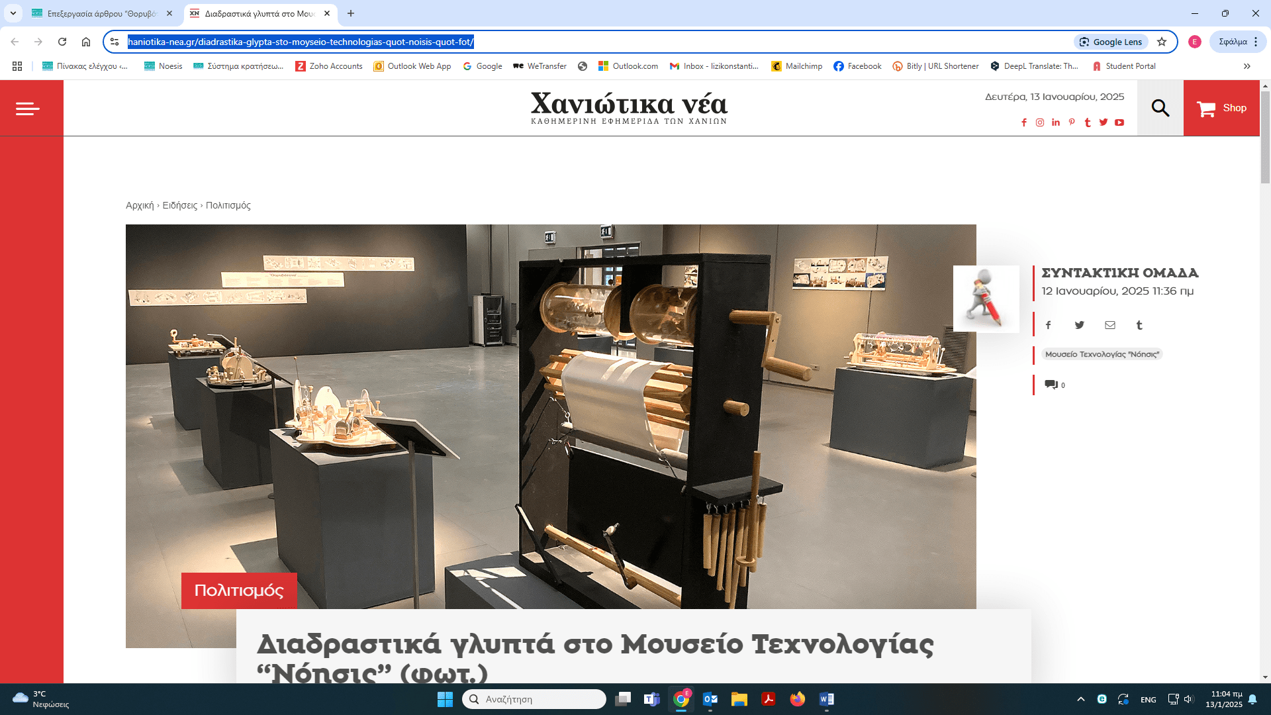The image size is (1271, 715).
Task: Show hidden system tray icons
Action: tap(1081, 699)
